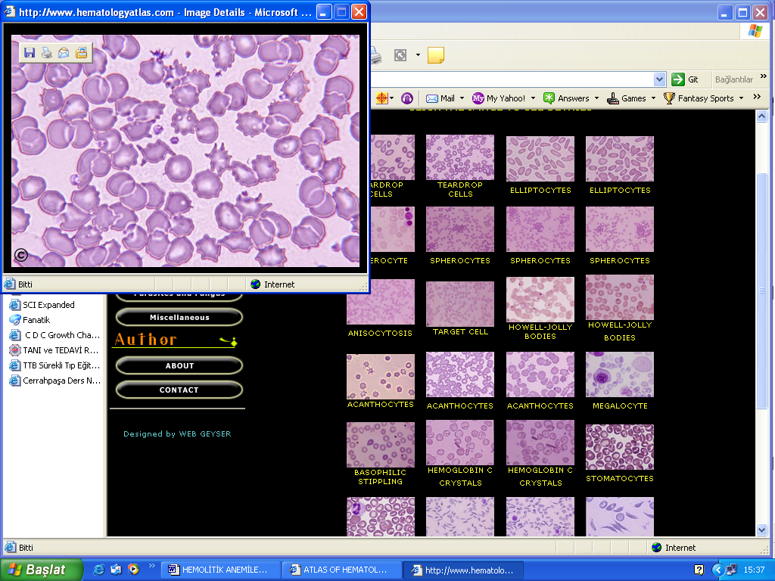
Task: Click the Show Desktop quick launch icon
Action: coord(116,570)
